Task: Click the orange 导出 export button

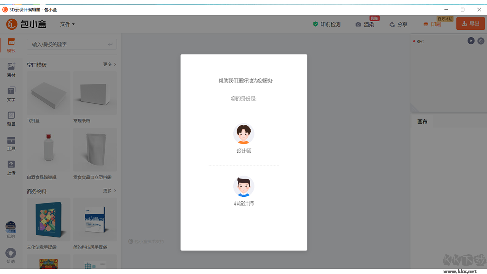Action: pos(471,24)
